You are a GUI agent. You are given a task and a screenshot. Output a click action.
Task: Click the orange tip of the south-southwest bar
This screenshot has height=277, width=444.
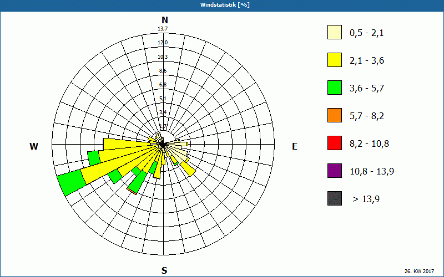point(132,191)
